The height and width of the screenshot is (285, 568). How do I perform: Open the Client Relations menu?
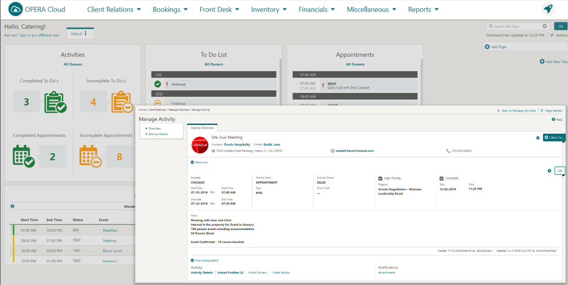114,9
